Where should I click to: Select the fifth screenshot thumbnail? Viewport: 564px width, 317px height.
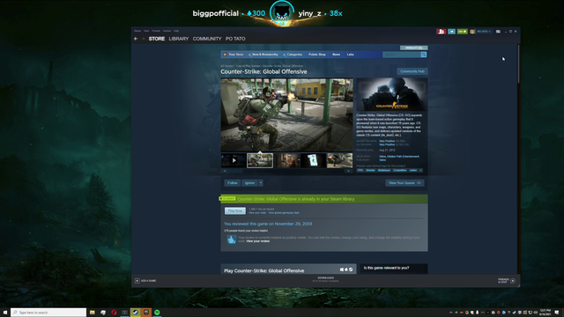[340, 160]
